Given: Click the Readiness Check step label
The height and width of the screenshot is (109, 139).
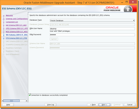Looking at the screenshot, I should tap(12, 51).
